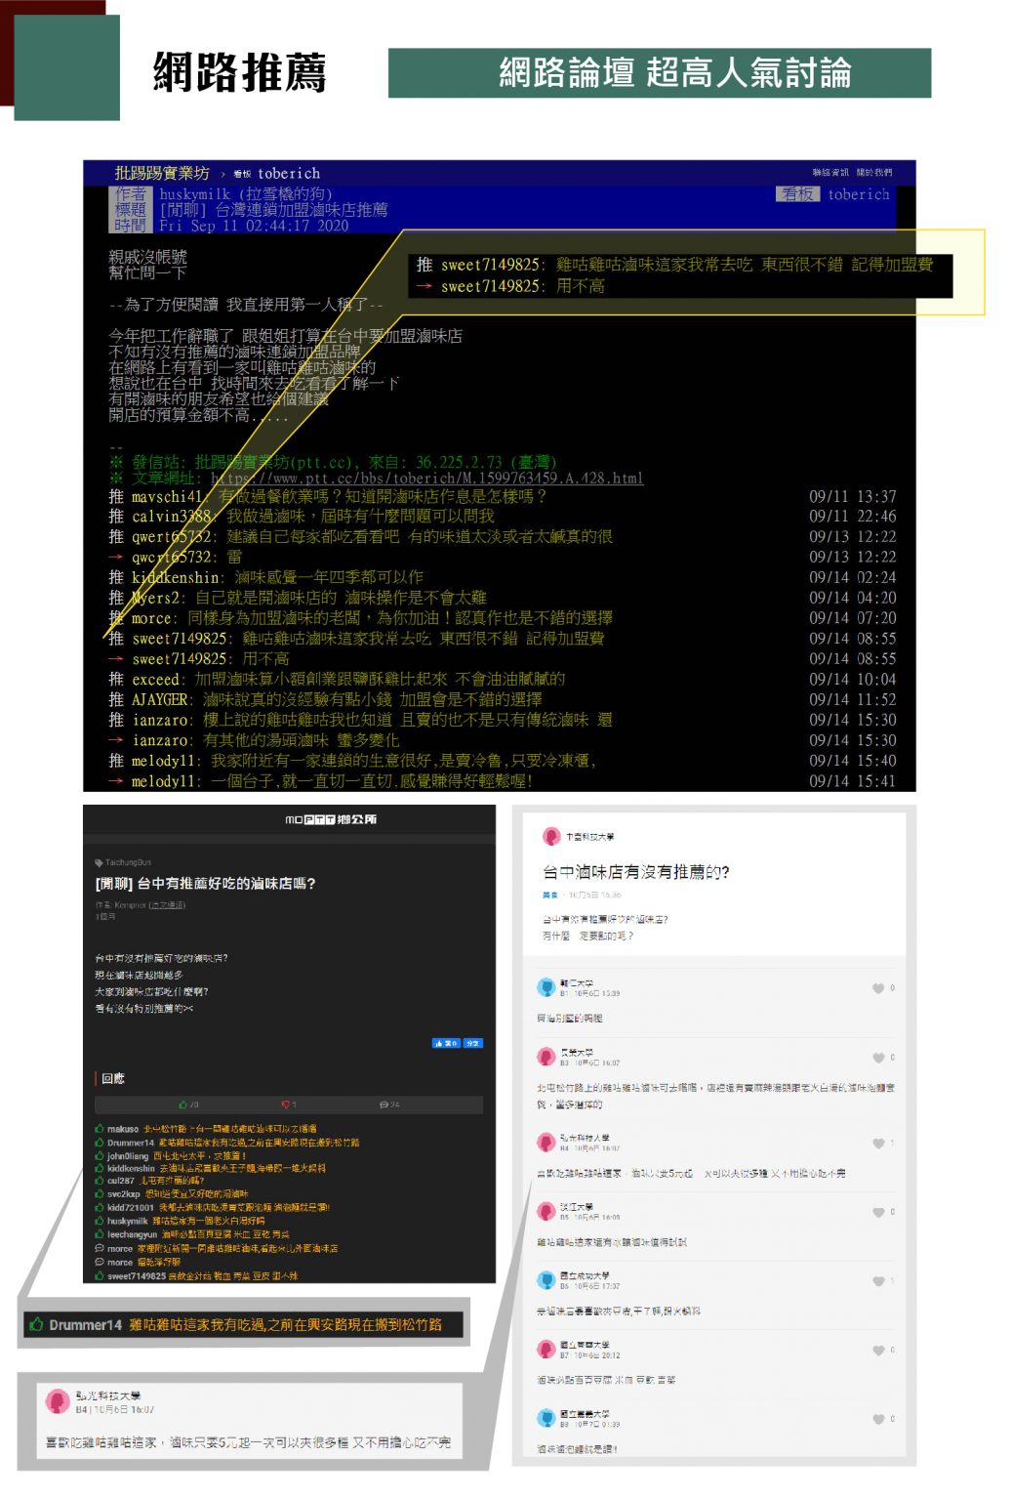Click thumbs-up icon beside john0liang comment
Viewport: 1011px width, 1500px height.
100,1155
